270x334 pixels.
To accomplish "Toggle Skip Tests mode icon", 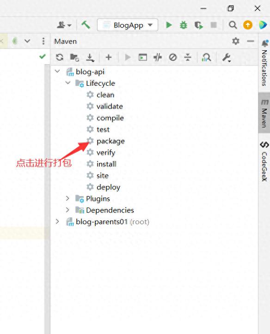I will 172,57.
